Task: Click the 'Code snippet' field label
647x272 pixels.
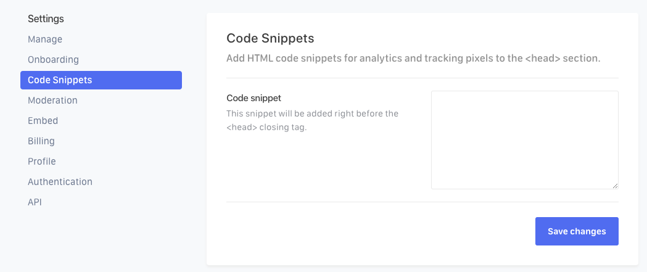Action: (254, 98)
